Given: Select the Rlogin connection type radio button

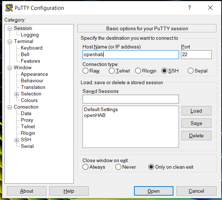Looking at the screenshot, I should 138,71.
